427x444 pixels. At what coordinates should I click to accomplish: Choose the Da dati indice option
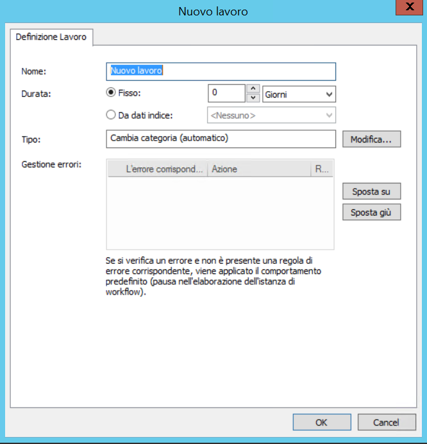tap(111, 115)
